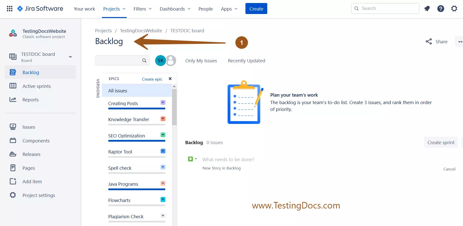
Task: Click the Backlog sidebar icon
Action: point(13,72)
